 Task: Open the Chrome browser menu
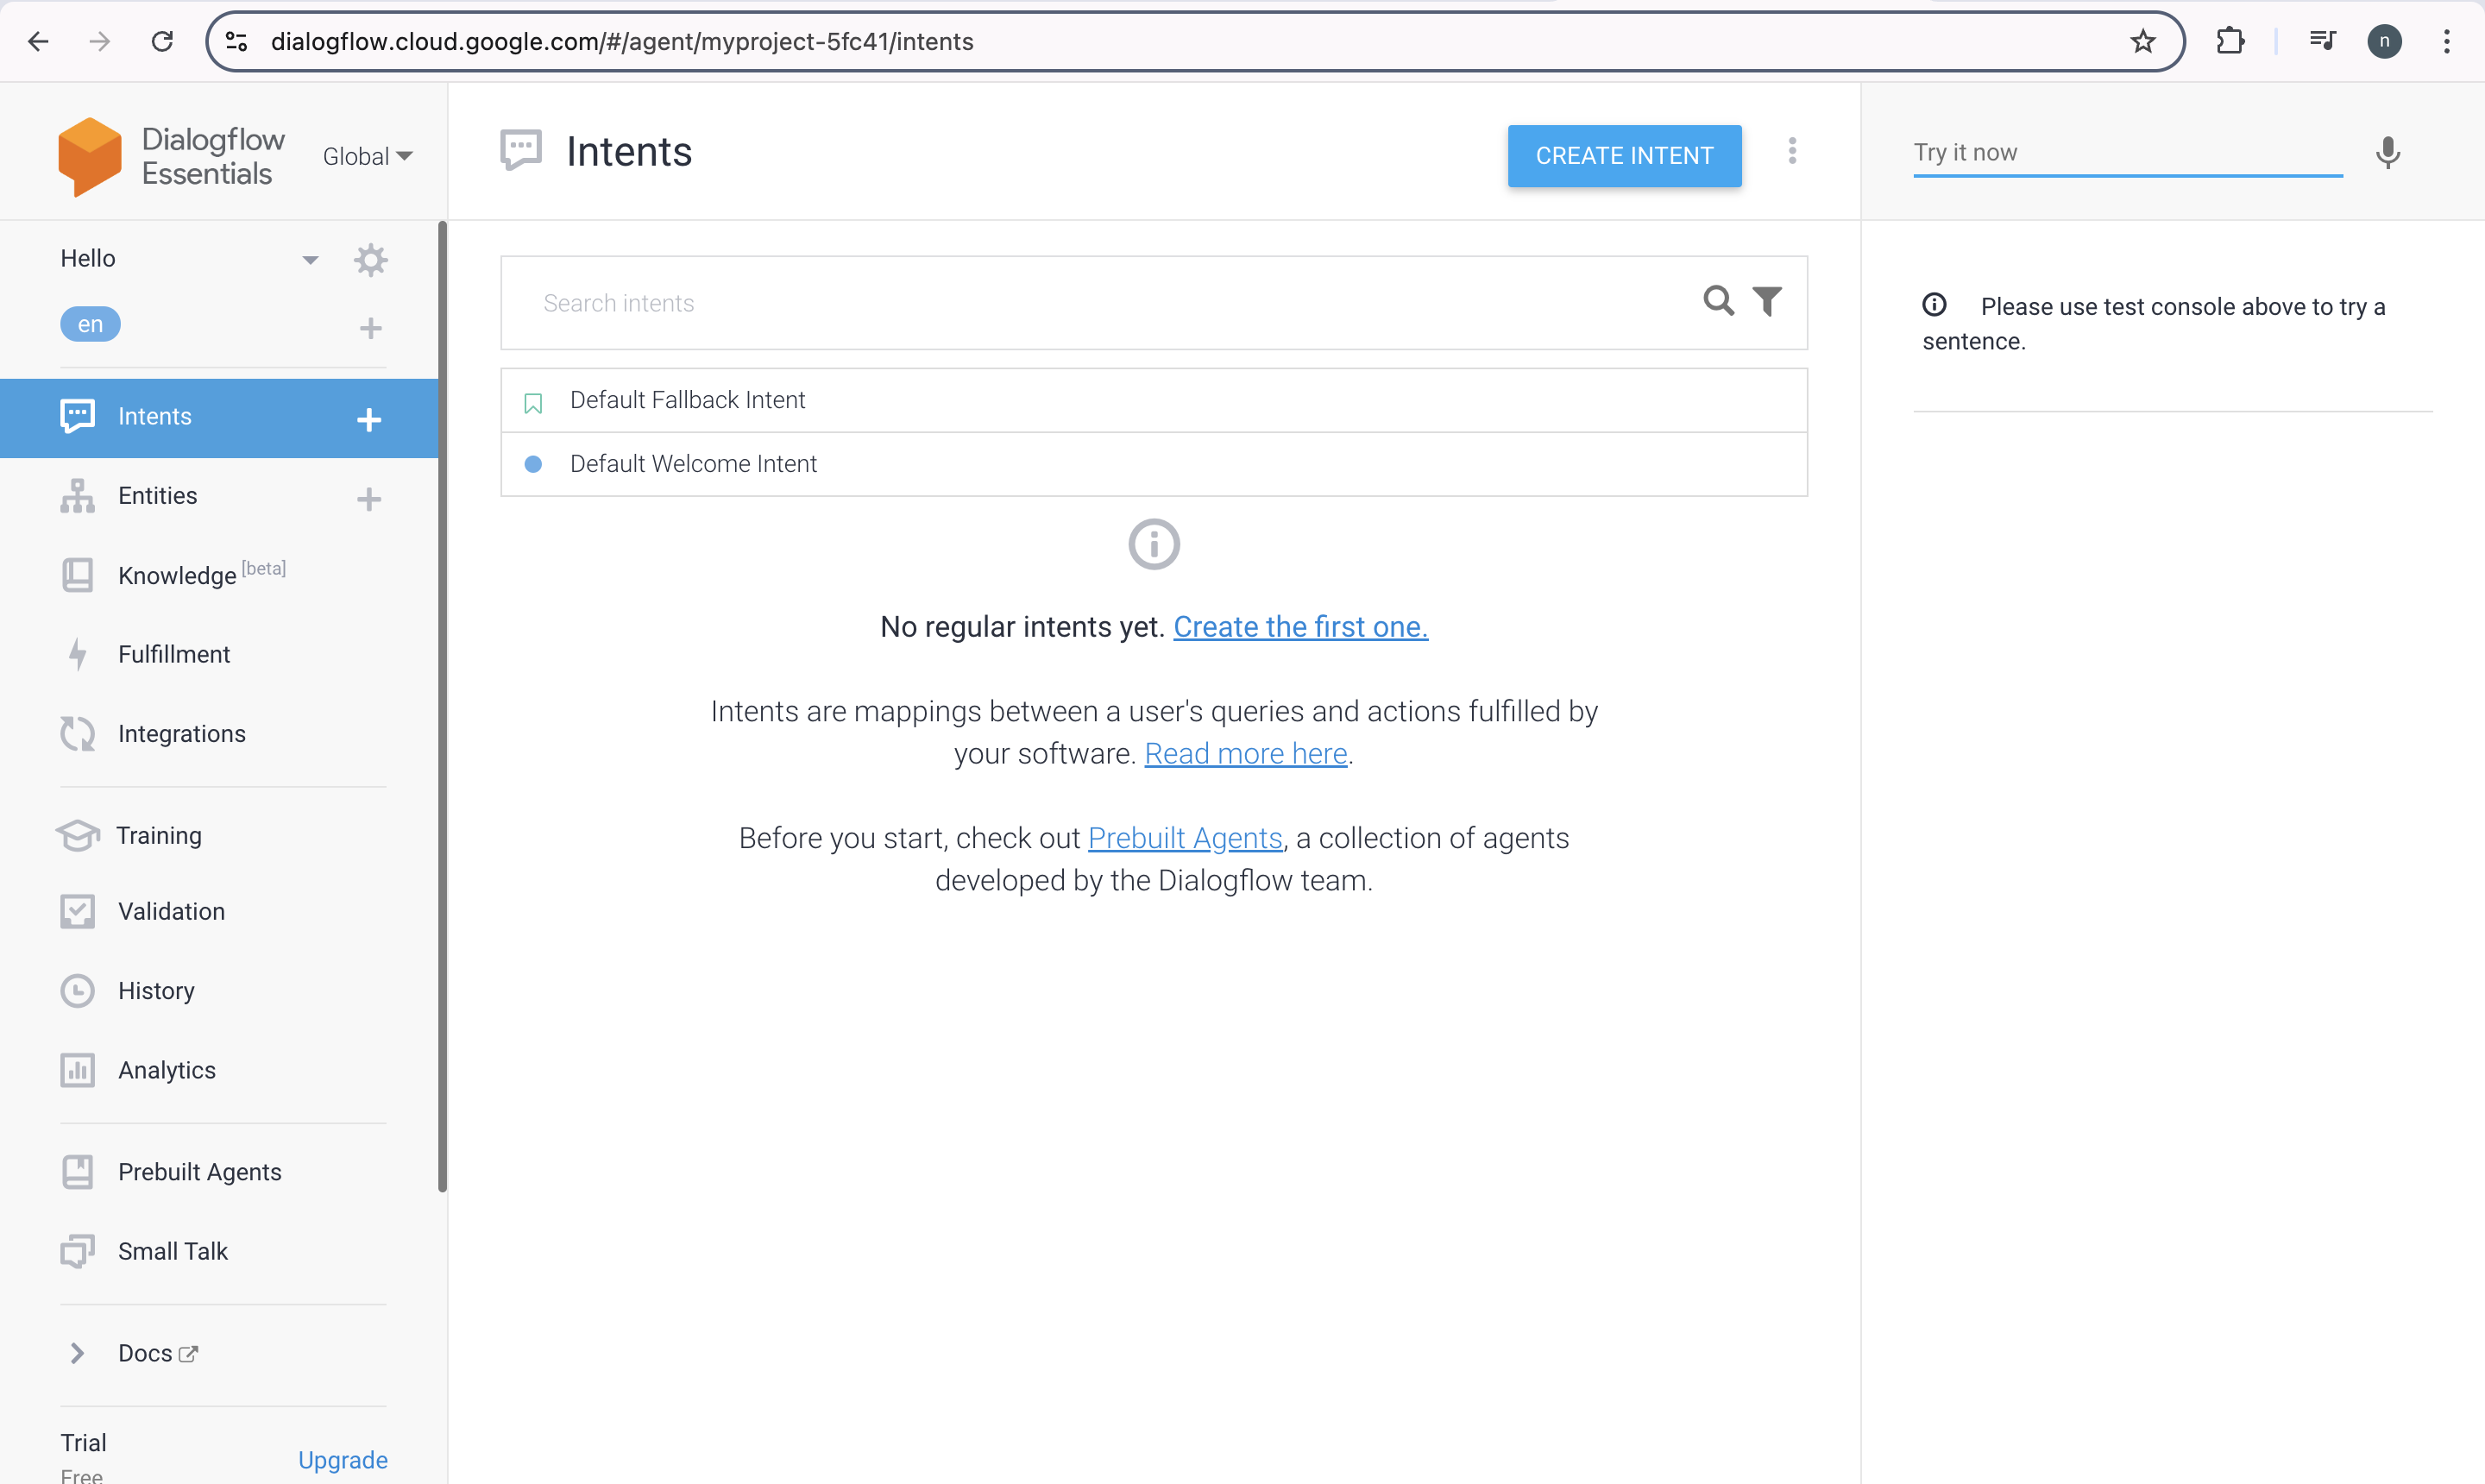pyautogui.click(x=2447, y=41)
